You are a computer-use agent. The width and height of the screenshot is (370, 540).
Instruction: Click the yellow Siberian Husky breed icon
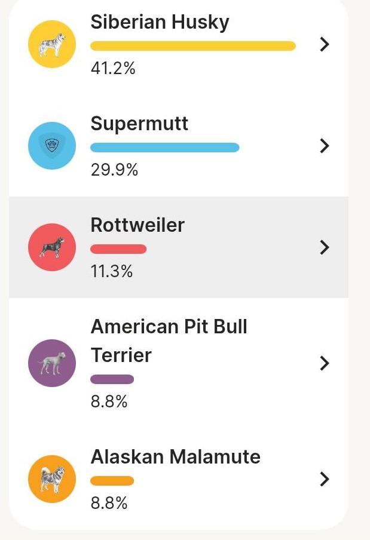click(52, 44)
